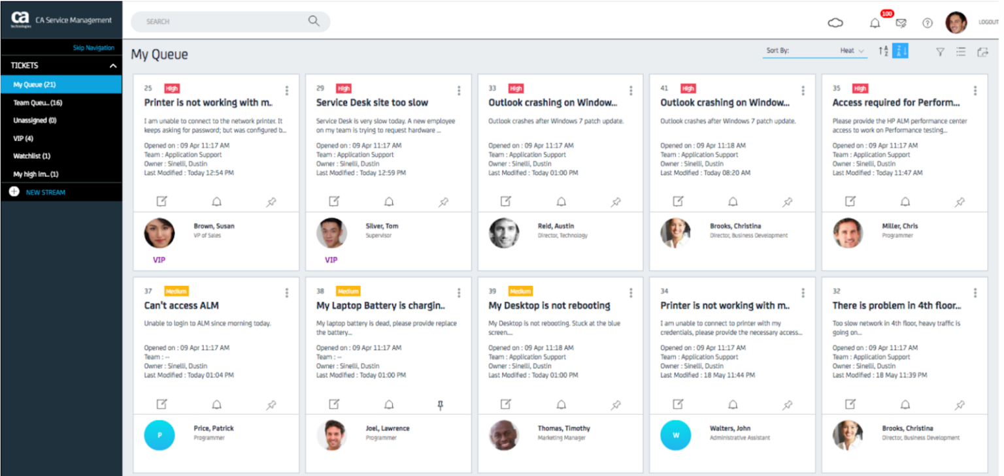Select 'VIP (4)' in the sidebar
This screenshot has width=1004, height=476.
click(x=23, y=138)
